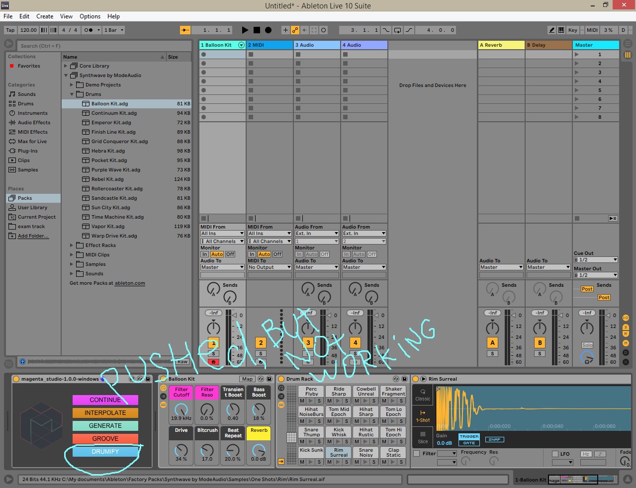
Task: Show or hide the In/Out section
Action: tap(626, 318)
